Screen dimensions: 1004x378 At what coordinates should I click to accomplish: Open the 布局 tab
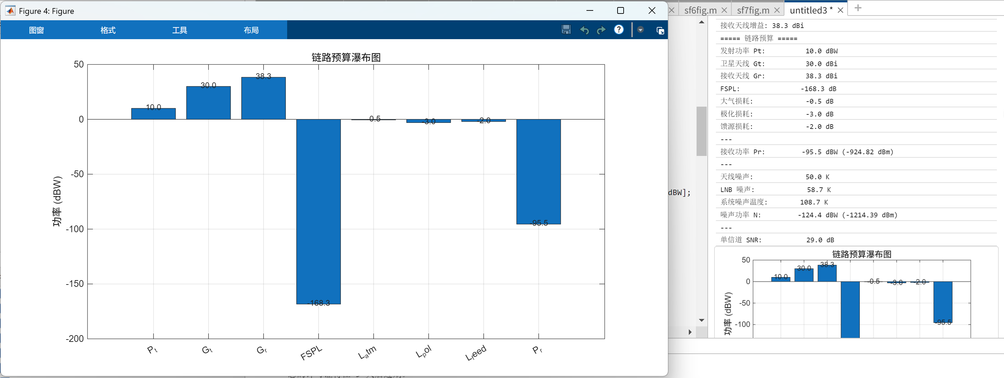(251, 30)
